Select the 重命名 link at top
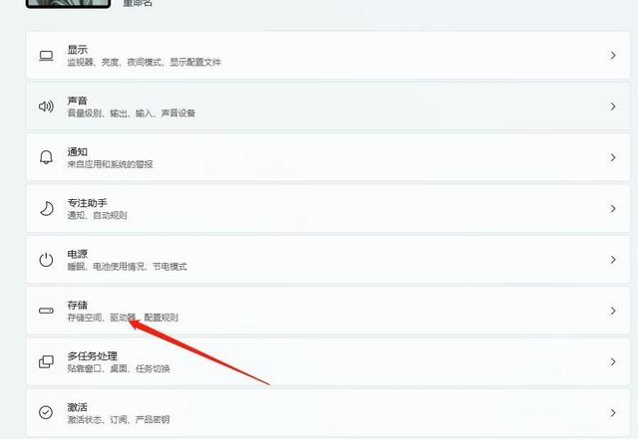 point(138,3)
